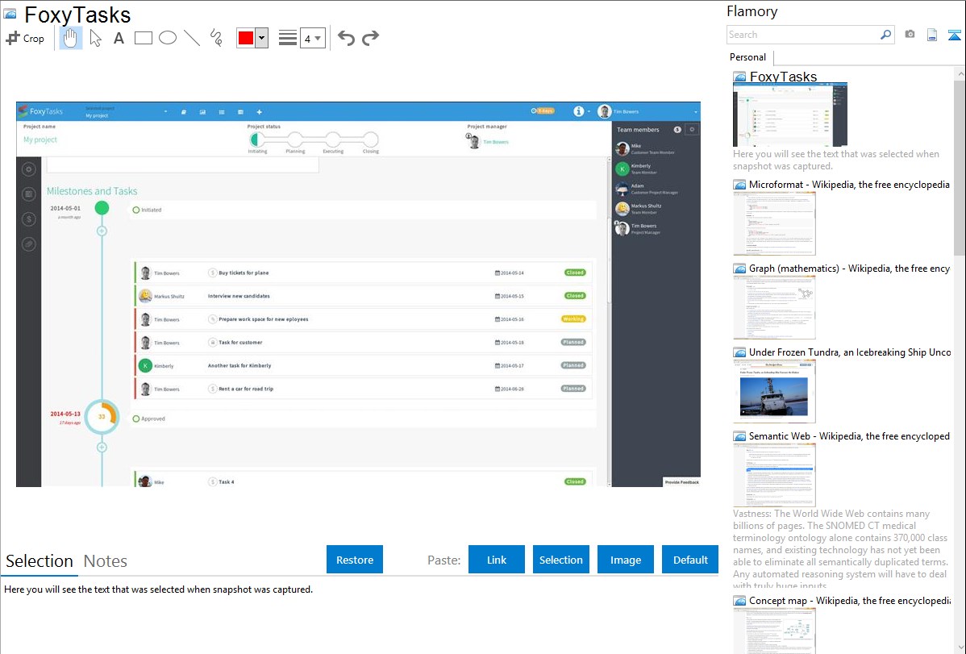Activate the hand pan tool

(71, 38)
